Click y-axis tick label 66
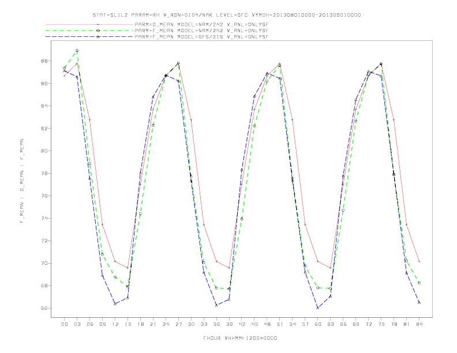 point(44,308)
